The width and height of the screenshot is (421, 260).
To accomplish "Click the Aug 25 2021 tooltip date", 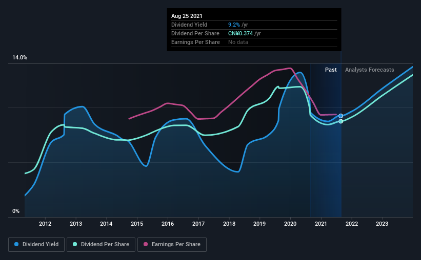I will tap(187, 16).
